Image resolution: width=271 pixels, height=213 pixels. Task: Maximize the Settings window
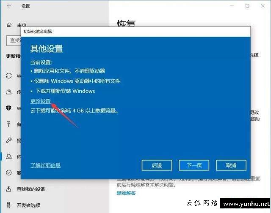pos(247,6)
